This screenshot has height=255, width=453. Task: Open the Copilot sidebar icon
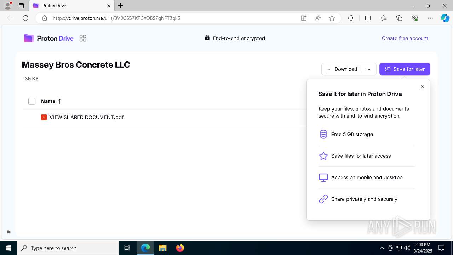tap(445, 18)
